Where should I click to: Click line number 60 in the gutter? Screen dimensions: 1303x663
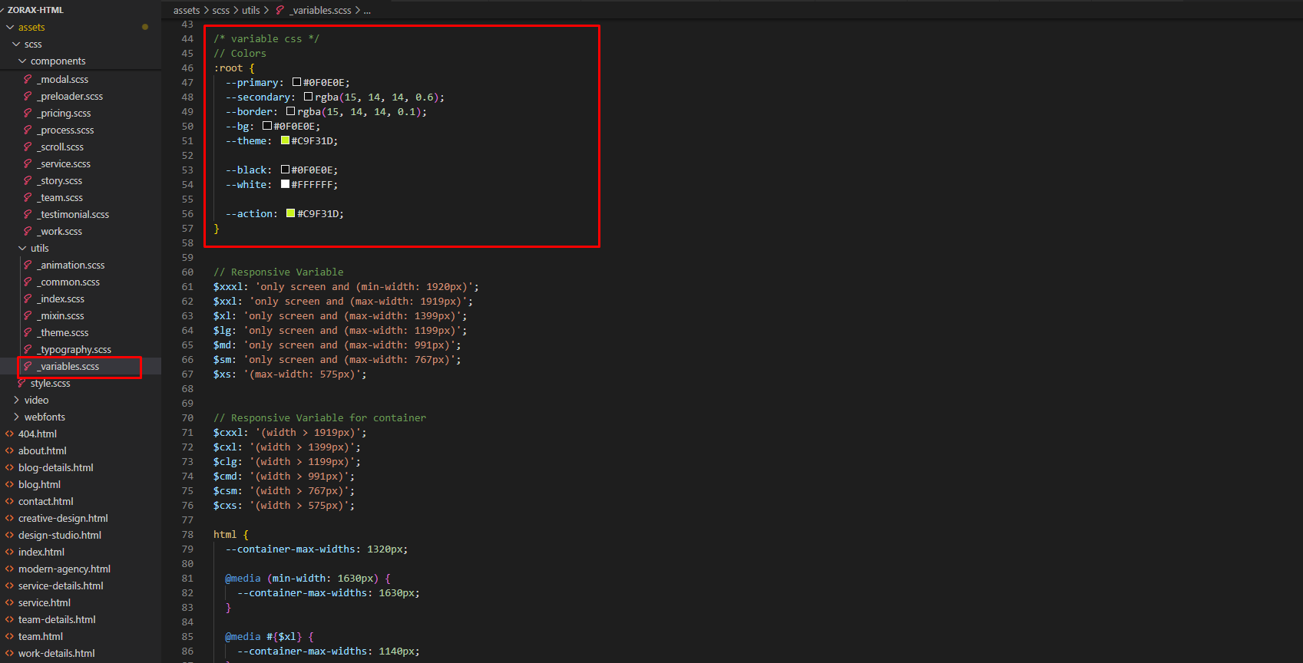(x=187, y=272)
